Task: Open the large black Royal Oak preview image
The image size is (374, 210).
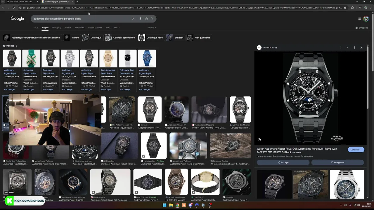Action: tap(310, 98)
